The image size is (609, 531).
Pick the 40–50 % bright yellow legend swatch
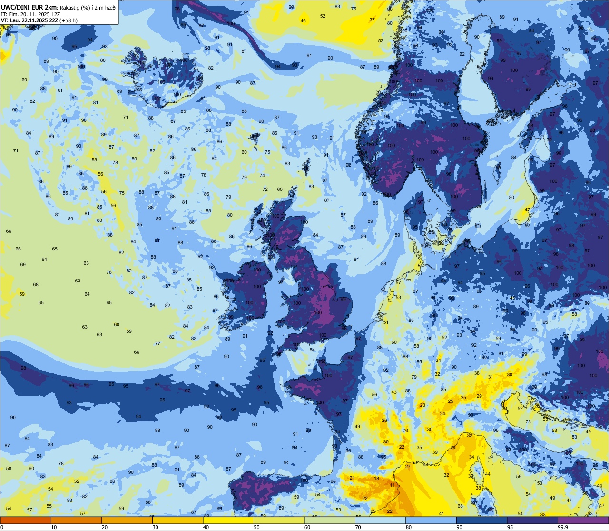[228, 521]
